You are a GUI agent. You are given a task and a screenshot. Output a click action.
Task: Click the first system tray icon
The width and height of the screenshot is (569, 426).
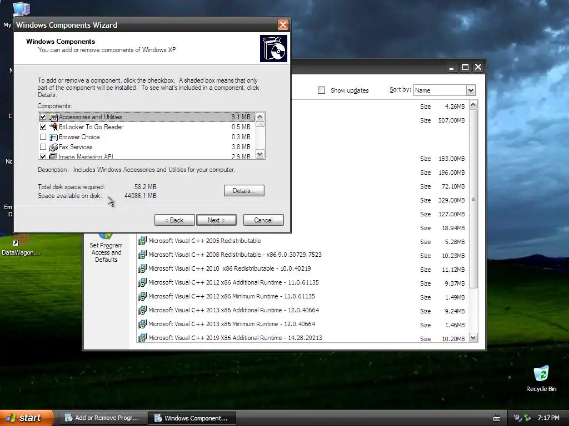click(517, 418)
